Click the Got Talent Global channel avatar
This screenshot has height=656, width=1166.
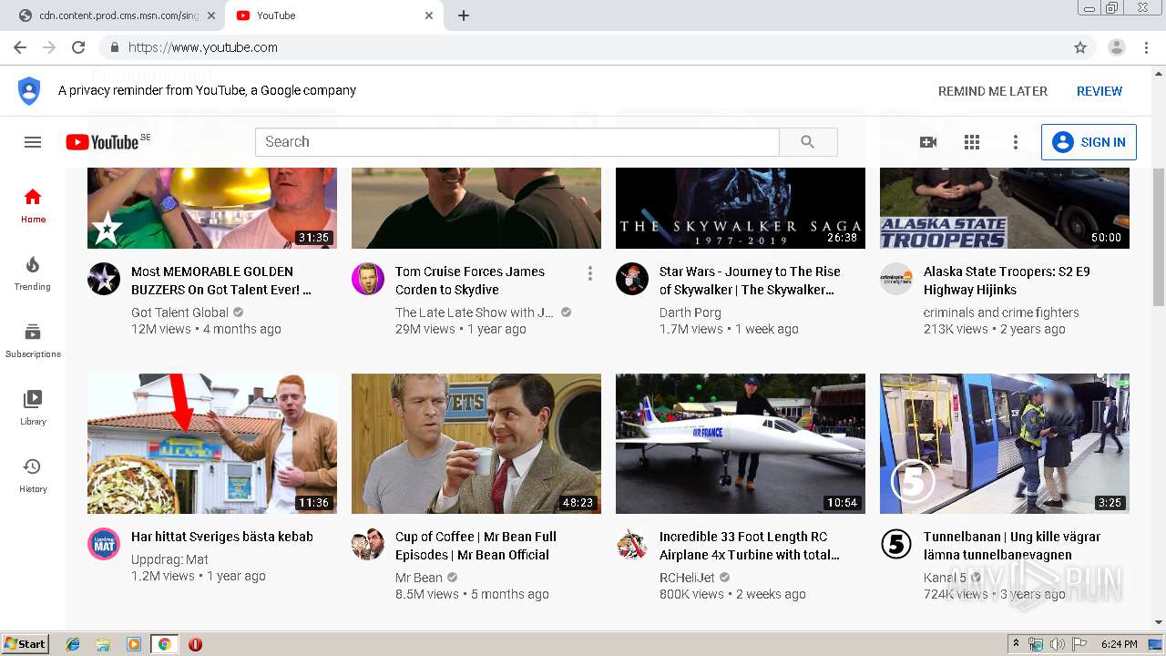(104, 279)
